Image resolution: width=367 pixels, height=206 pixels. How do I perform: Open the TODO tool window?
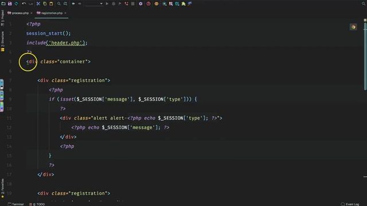[x=37, y=204]
